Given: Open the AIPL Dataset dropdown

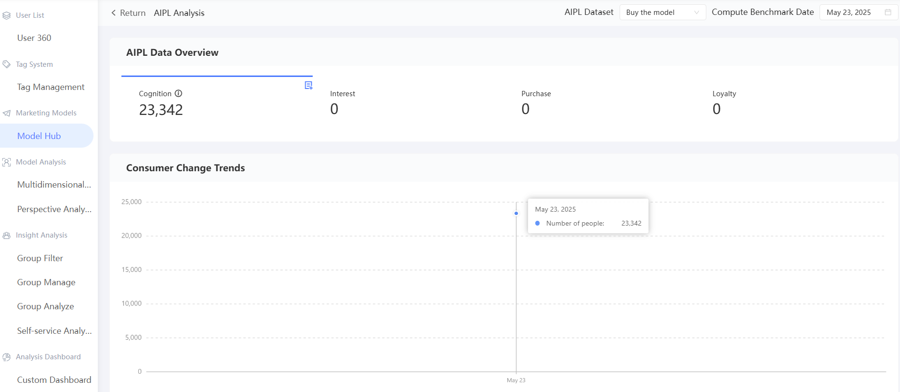Looking at the screenshot, I should point(662,13).
